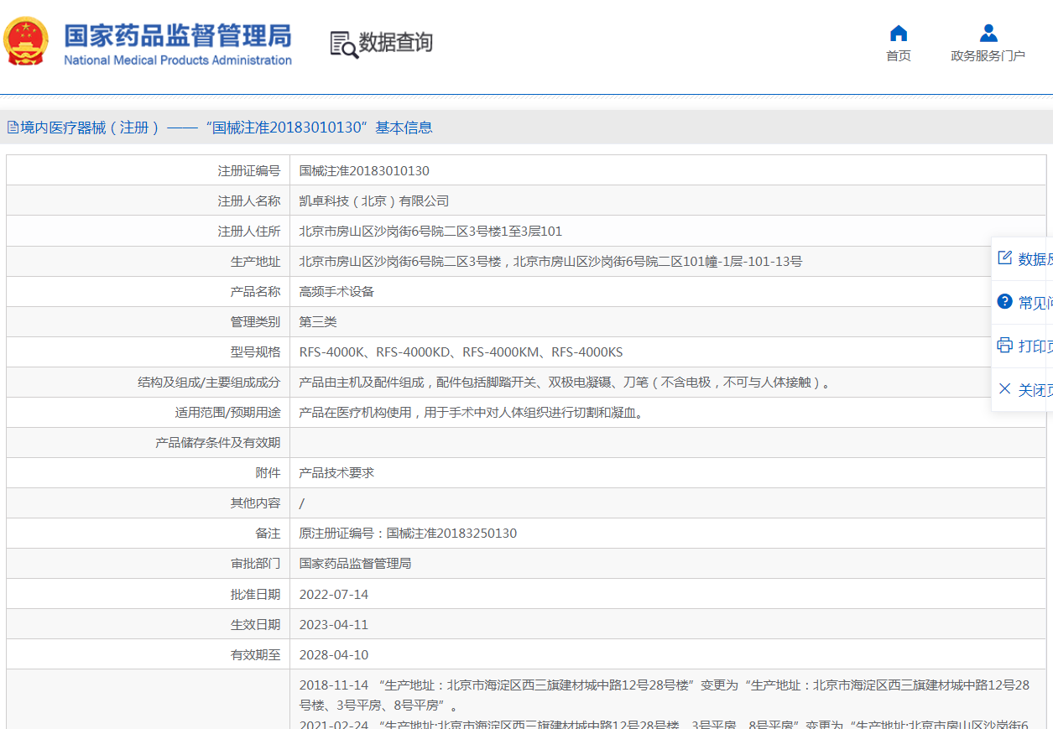Click the 型号规格 label cell
1053x729 pixels.
pyautogui.click(x=149, y=351)
